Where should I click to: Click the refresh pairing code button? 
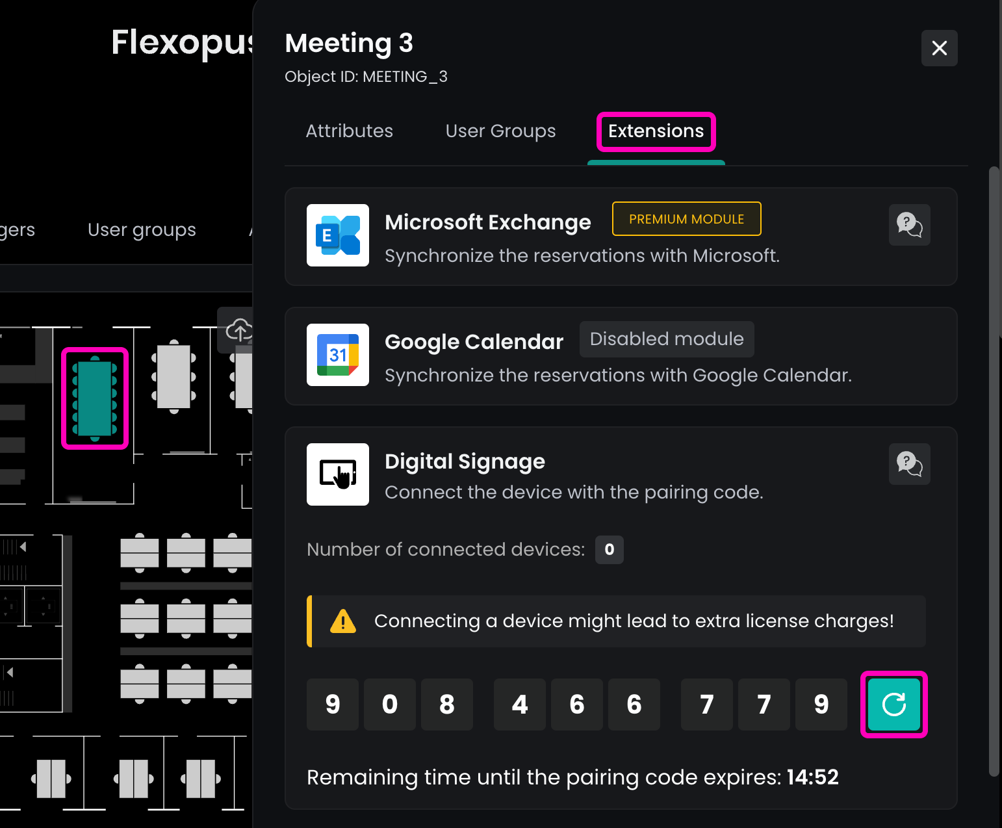click(893, 705)
